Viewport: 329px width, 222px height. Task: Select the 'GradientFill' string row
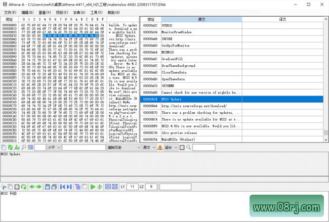point(232,59)
